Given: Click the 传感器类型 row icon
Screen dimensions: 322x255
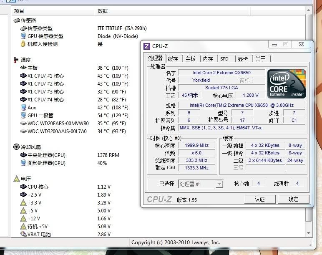Looking at the screenshot, I should coord(23,28).
